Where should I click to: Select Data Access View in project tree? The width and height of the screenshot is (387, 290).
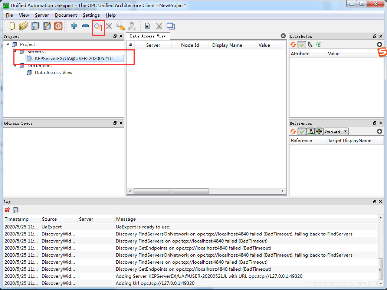click(53, 73)
